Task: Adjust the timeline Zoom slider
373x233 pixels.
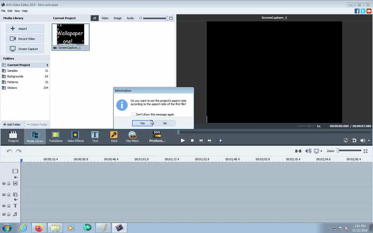Action: pos(338,151)
